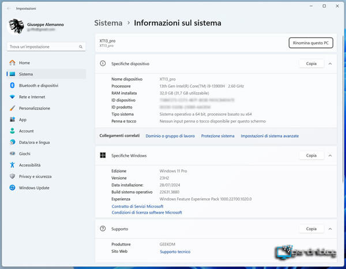346x269 pixels.
Task: Click the user profile avatar picture
Action: point(16,26)
